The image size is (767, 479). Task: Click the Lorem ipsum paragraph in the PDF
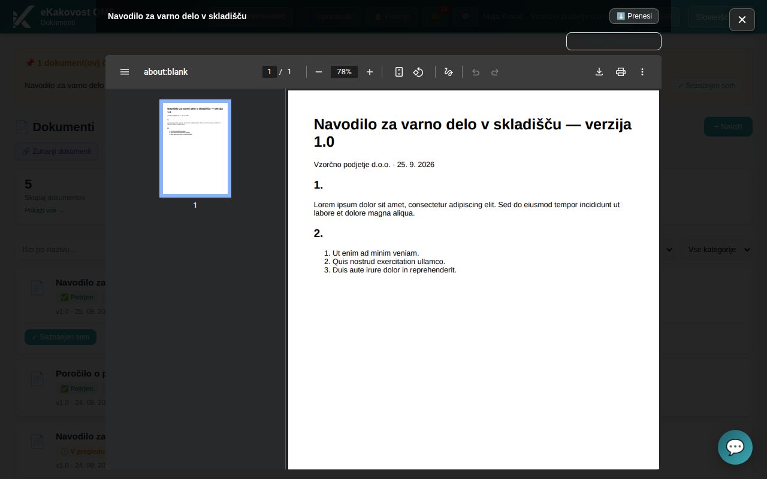coord(467,209)
